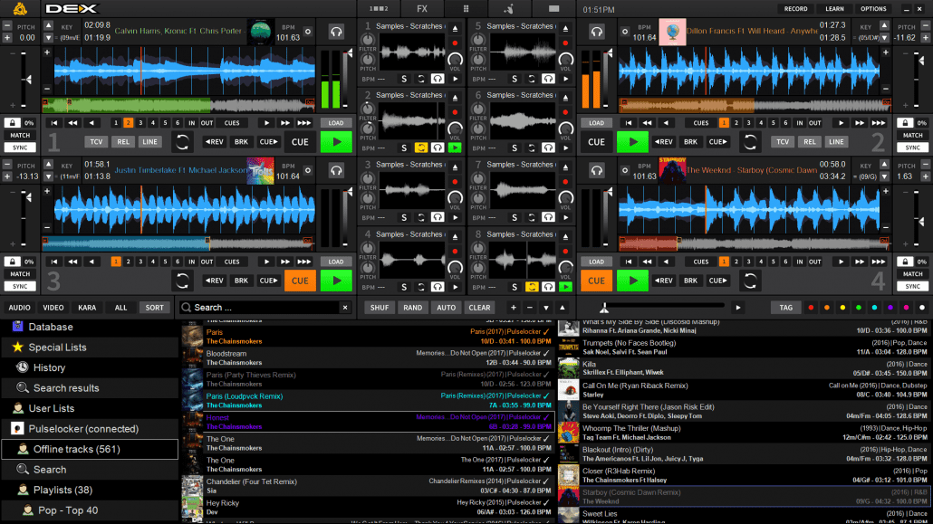Start playback on deck 2

[x=632, y=142]
